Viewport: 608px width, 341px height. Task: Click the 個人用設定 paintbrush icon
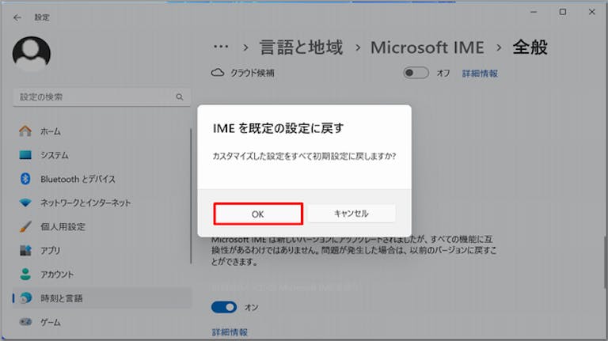25,226
